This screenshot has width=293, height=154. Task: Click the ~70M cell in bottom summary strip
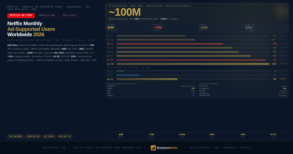coord(151,136)
